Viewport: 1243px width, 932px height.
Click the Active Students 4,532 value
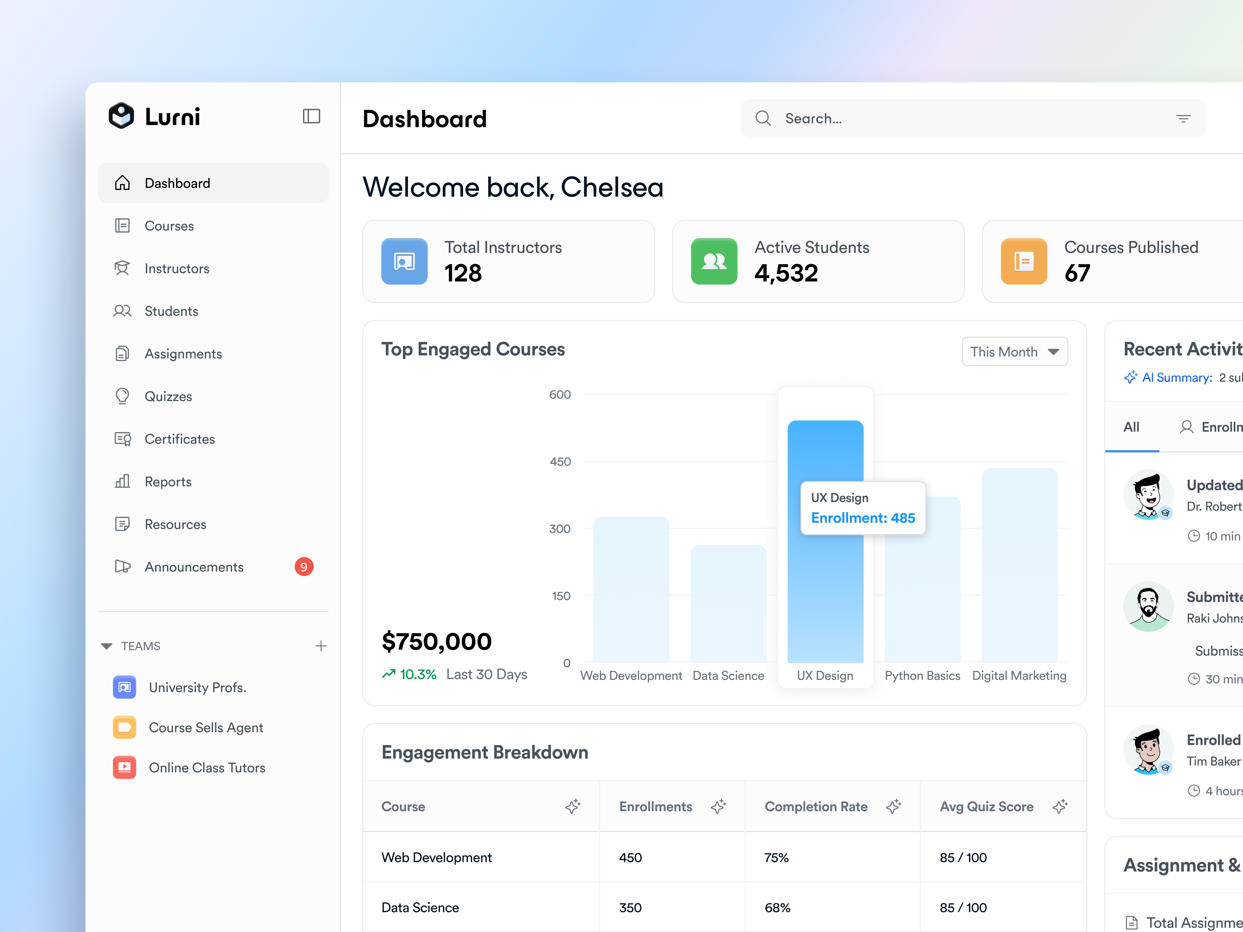coord(786,273)
